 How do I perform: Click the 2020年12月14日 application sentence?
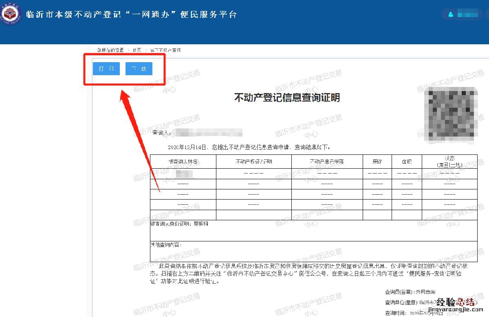coord(249,147)
